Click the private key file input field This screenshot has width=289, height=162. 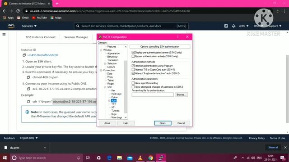coord(153,95)
